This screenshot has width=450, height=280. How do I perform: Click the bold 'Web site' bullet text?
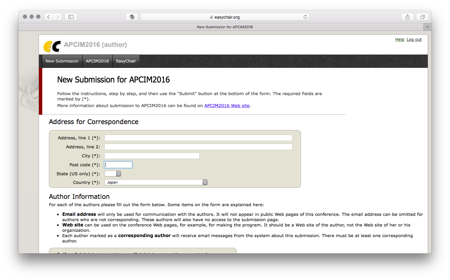[x=73, y=225]
